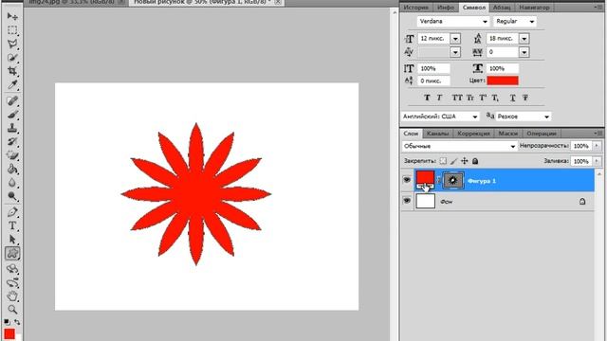The width and height of the screenshot is (607, 341).
Task: Select the Rectangular Marquee tool
Action: click(12, 30)
